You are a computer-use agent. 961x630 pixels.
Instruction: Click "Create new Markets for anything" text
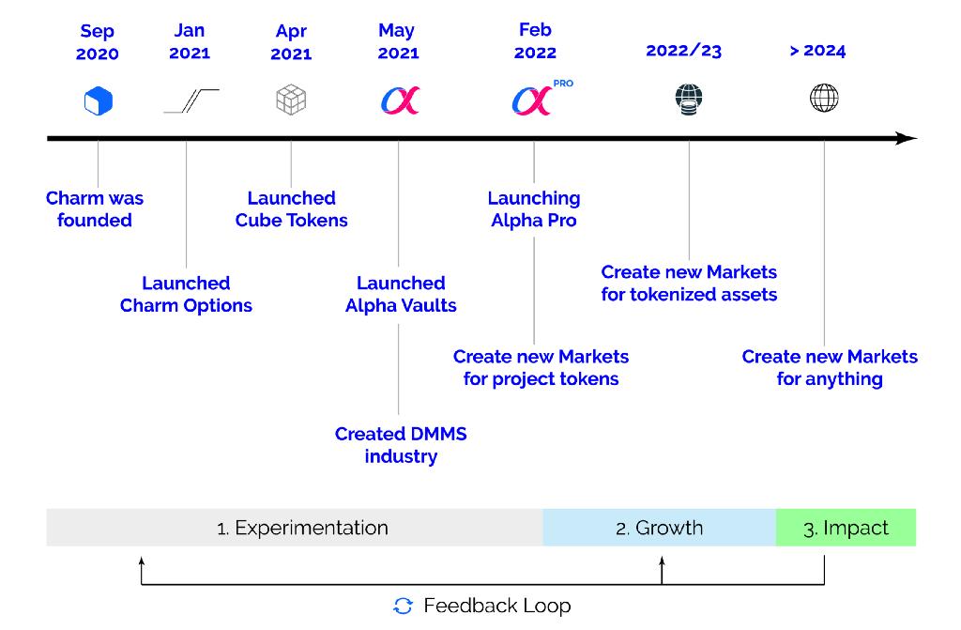click(x=830, y=368)
